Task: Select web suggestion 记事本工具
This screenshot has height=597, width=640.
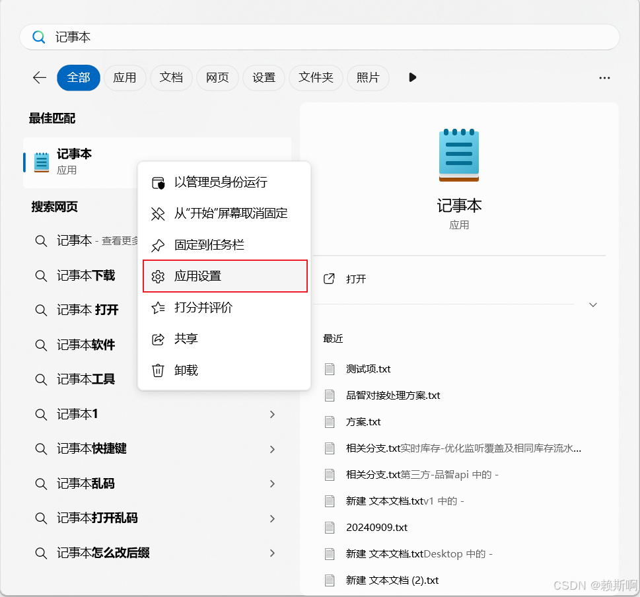Action: point(86,380)
